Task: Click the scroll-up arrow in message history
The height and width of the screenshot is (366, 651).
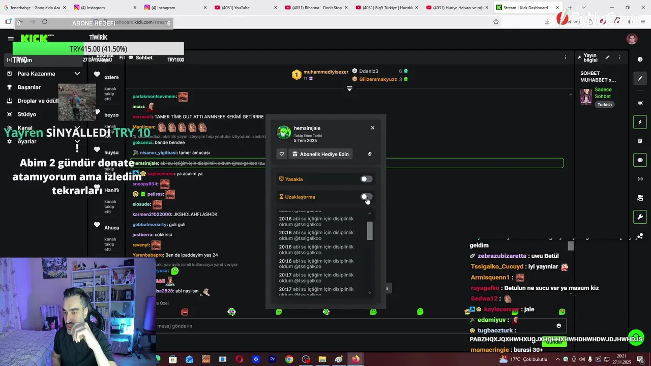Action: pyautogui.click(x=370, y=213)
